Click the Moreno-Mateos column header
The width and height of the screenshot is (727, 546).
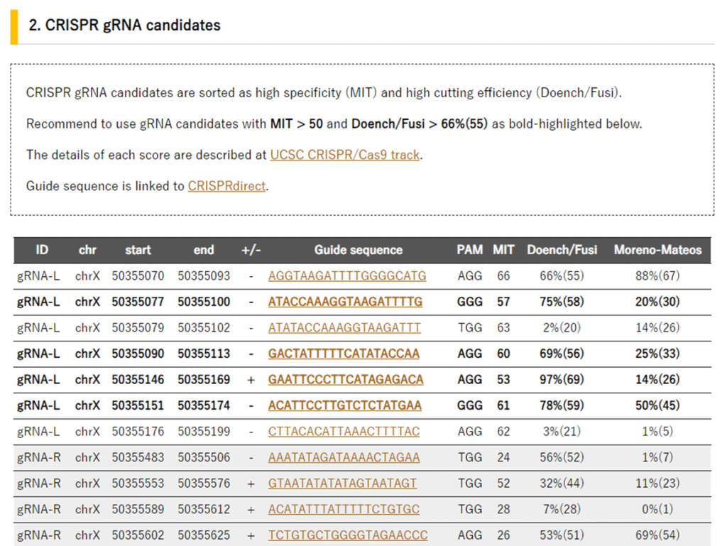[657, 250]
